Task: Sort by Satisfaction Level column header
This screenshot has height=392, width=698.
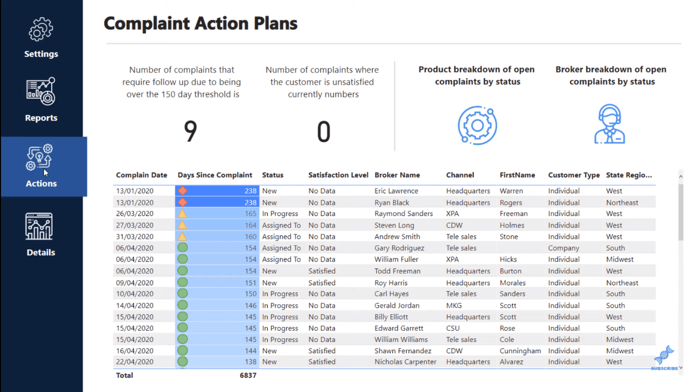Action: [x=338, y=175]
